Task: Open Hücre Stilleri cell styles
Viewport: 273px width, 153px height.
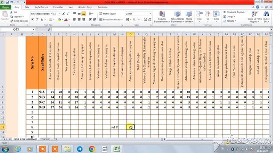Action: pos(189,17)
